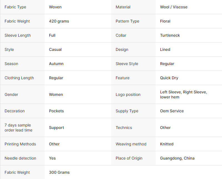Click the "Needle detection" label
The width and height of the screenshot is (222, 179).
pos(20,158)
